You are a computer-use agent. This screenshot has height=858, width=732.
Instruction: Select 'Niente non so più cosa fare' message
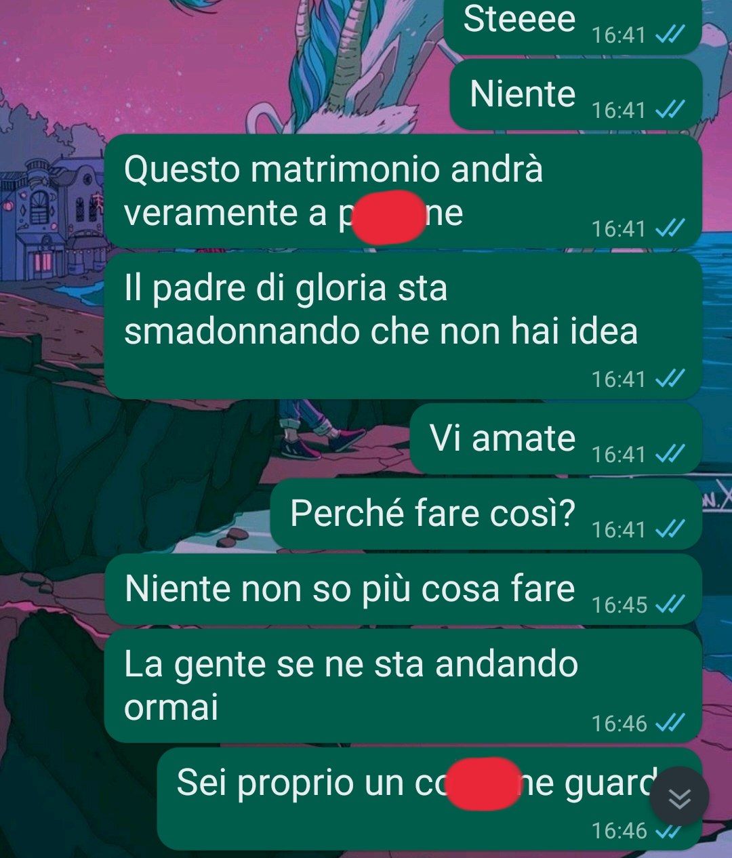(x=403, y=590)
